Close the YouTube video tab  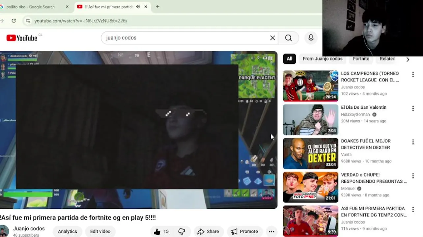[x=146, y=7]
